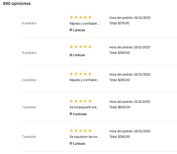Click thumbs-up icon in the $170.00 review
The height and width of the screenshot is (154, 177).
tap(71, 30)
